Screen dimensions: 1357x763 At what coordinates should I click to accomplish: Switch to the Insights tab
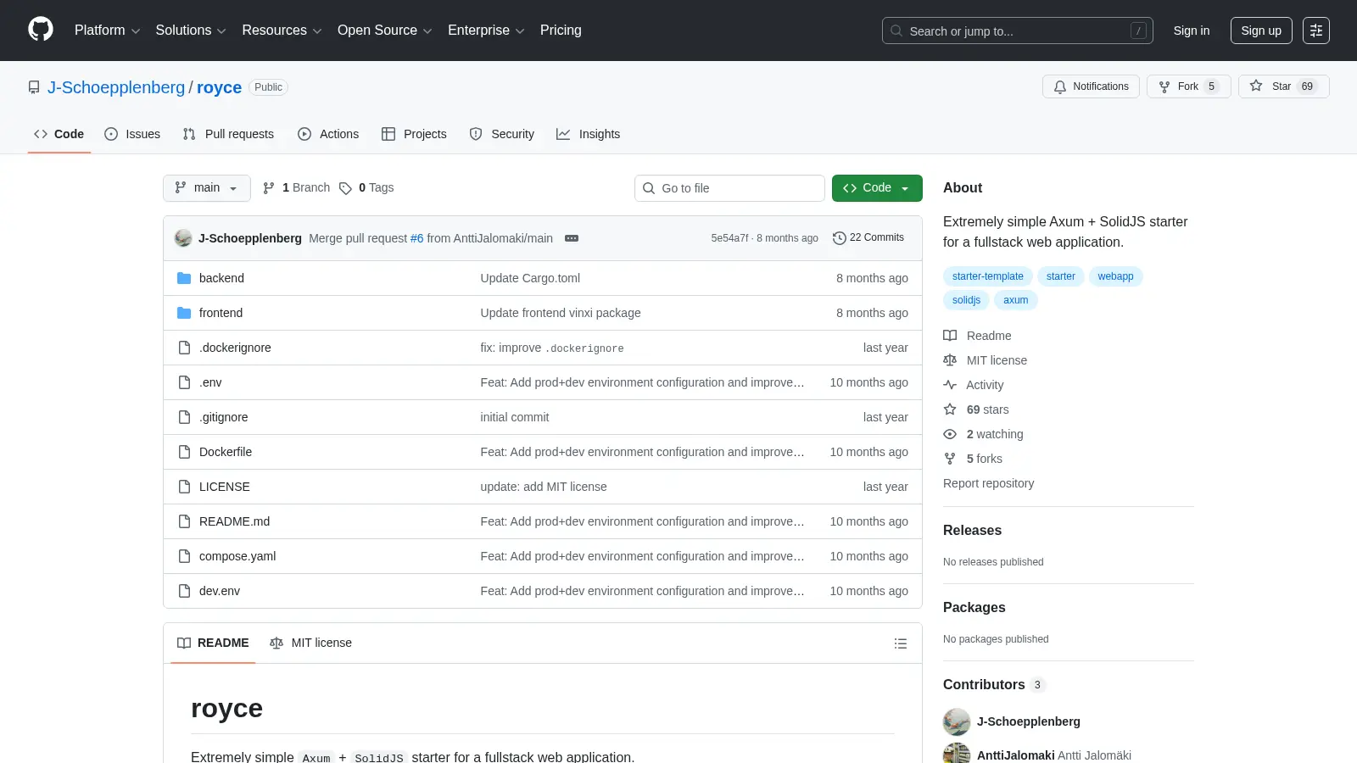tap(589, 134)
